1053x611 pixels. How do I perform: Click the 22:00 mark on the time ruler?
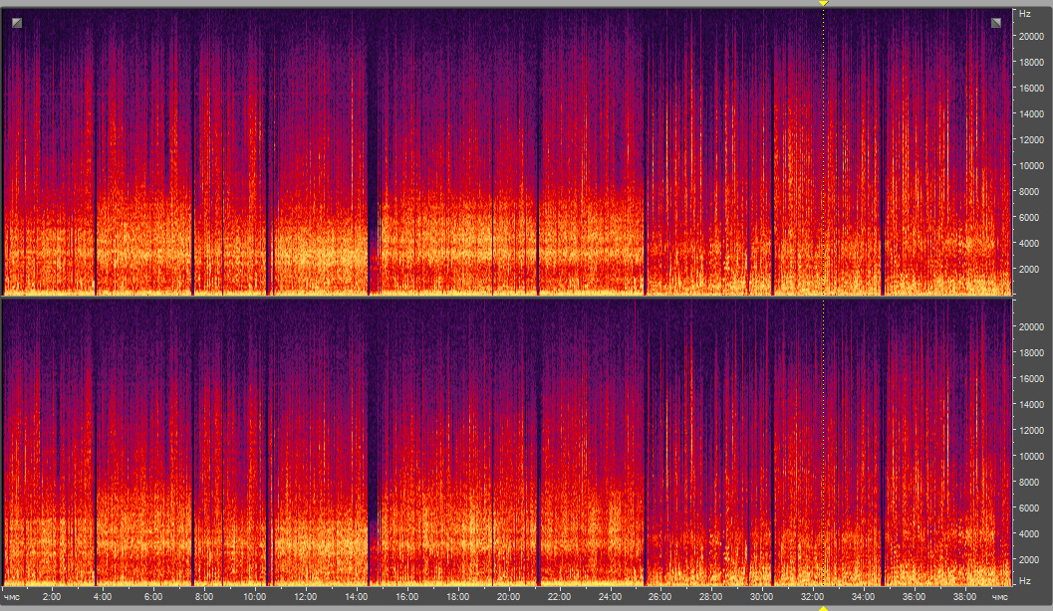[560, 597]
